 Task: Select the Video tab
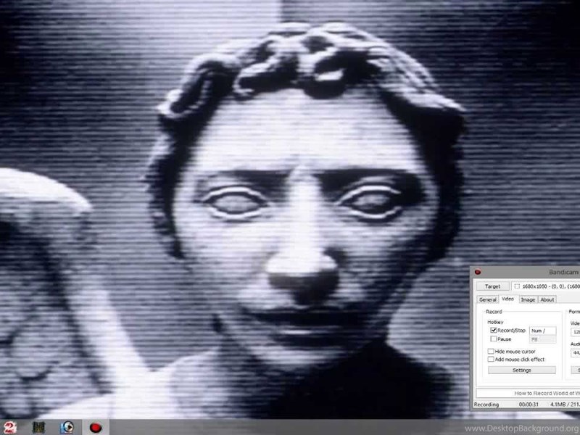(507, 299)
